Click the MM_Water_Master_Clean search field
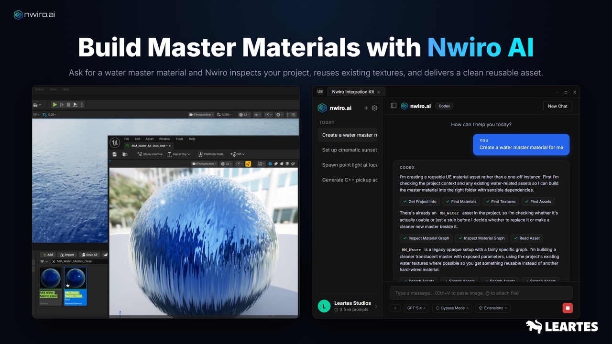 [79, 261]
